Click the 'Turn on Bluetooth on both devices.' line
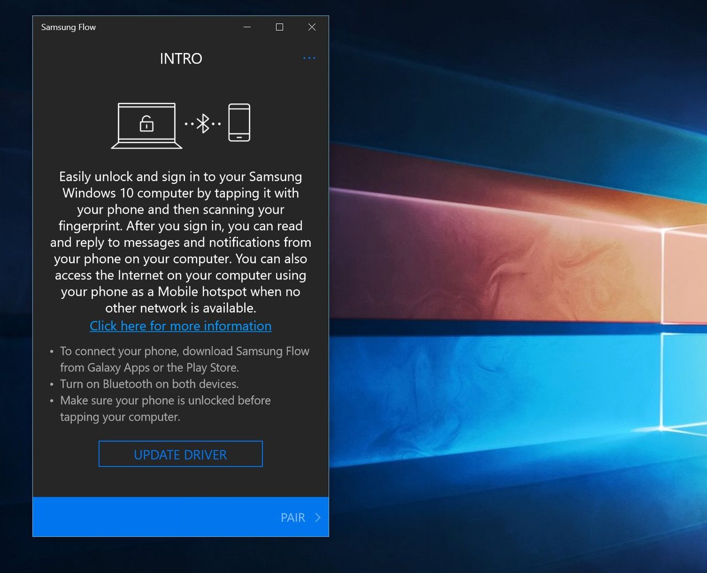707x573 pixels. 150,384
